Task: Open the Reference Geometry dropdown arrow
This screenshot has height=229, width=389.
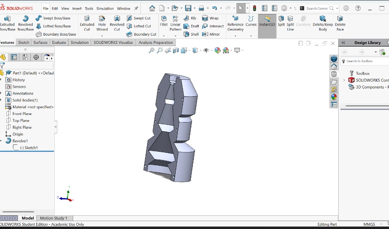Action: click(236, 36)
